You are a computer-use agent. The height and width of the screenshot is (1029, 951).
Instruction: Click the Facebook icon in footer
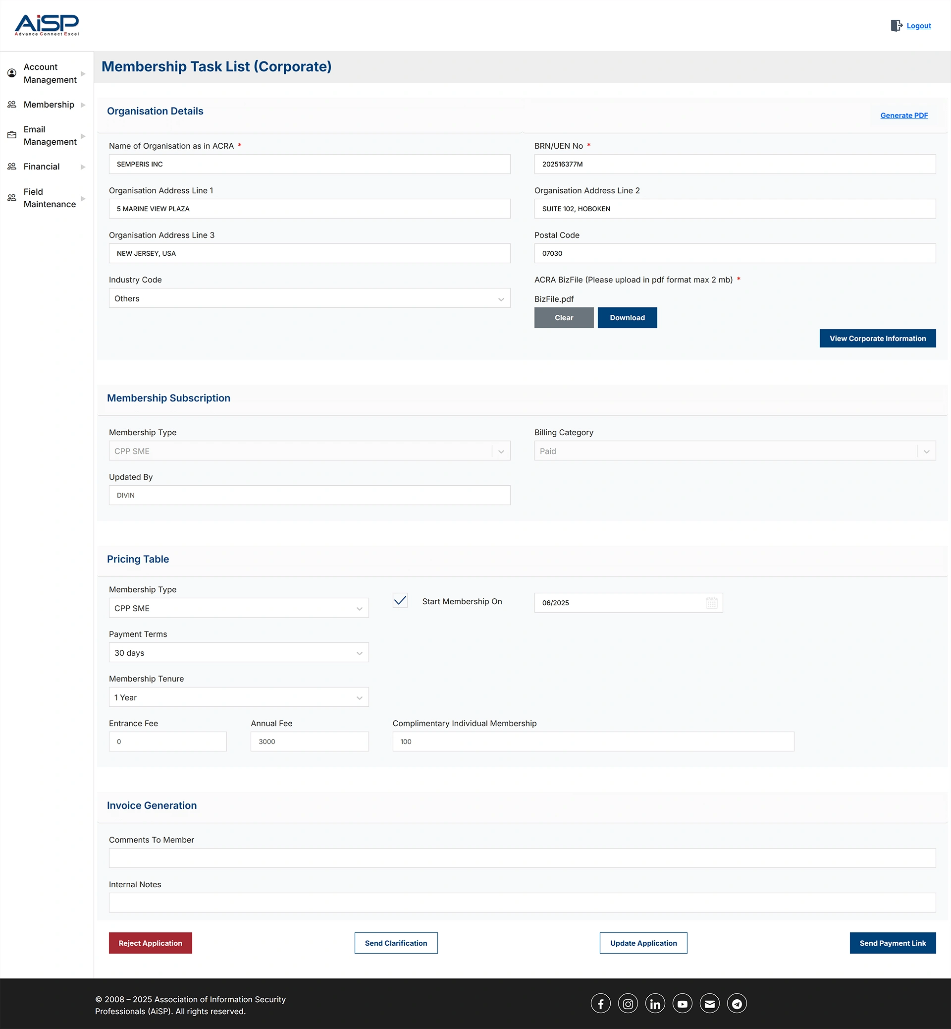tap(600, 1003)
